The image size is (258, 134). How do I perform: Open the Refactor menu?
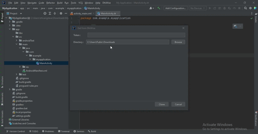(x=51, y=3)
